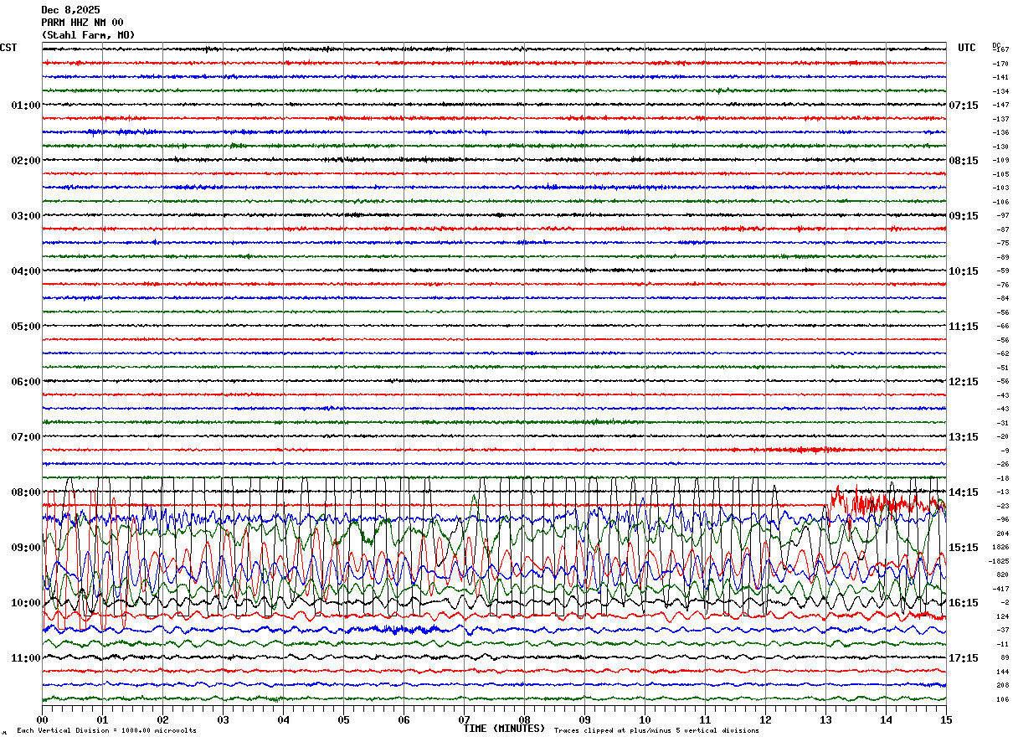Click the "16:15" UTC time label
The image size is (1013, 742).
(x=964, y=603)
